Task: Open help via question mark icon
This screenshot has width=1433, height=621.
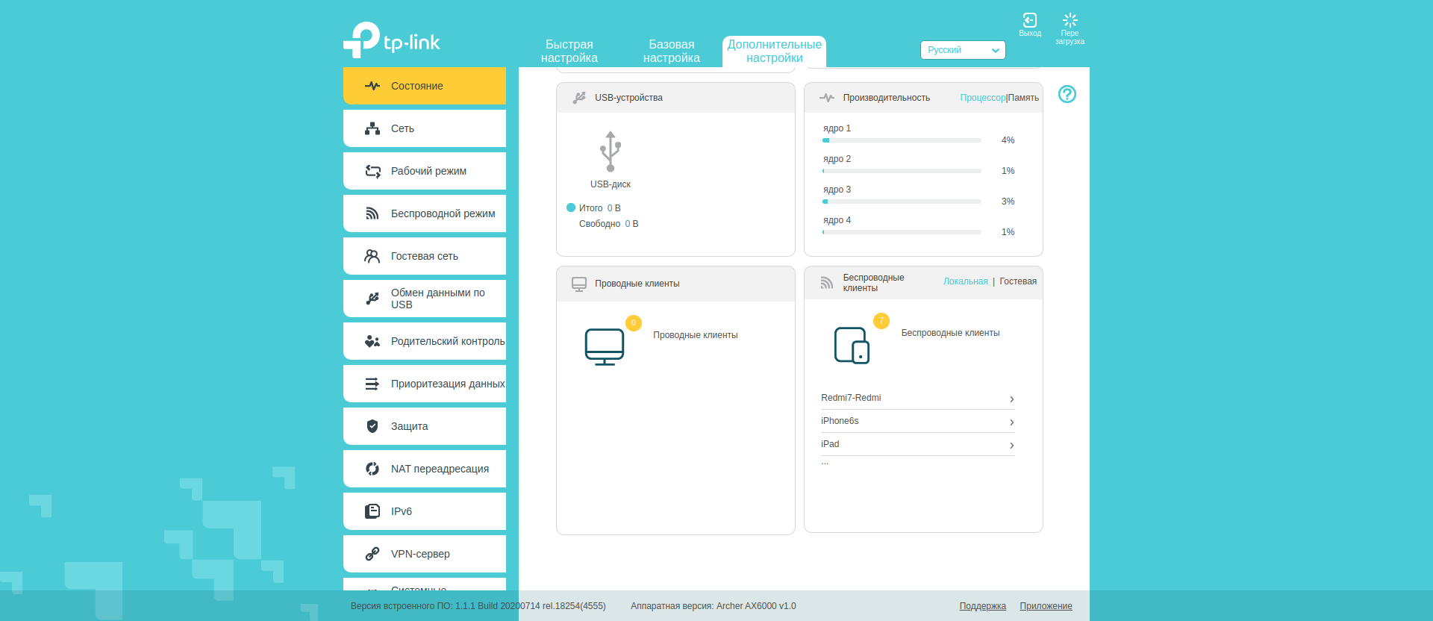Action: coord(1067,94)
